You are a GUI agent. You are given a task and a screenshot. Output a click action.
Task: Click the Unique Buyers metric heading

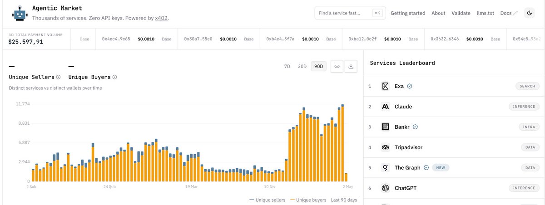point(89,77)
